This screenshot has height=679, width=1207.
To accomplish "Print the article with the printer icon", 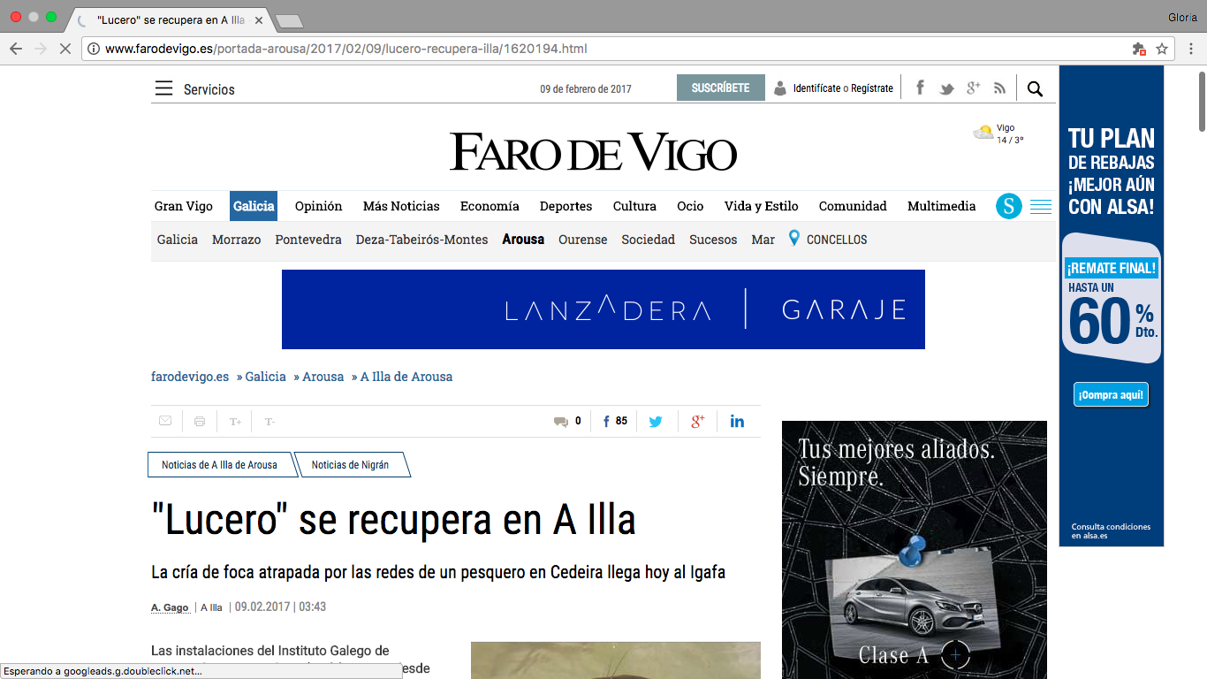I will (x=200, y=422).
